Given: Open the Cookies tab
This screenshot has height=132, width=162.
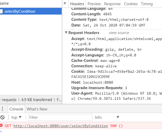Looking at the screenshot, I should (x=131, y=4).
